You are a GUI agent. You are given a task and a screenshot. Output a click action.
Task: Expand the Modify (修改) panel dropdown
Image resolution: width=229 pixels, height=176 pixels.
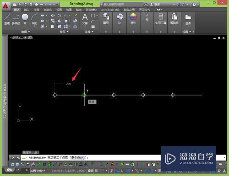coord(64,32)
